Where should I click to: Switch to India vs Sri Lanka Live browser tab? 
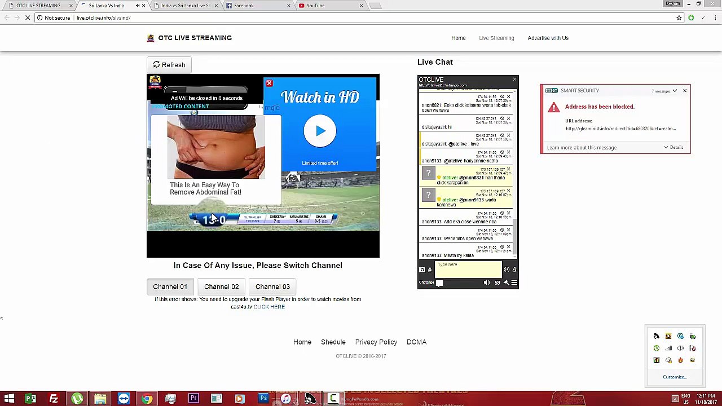185,6
